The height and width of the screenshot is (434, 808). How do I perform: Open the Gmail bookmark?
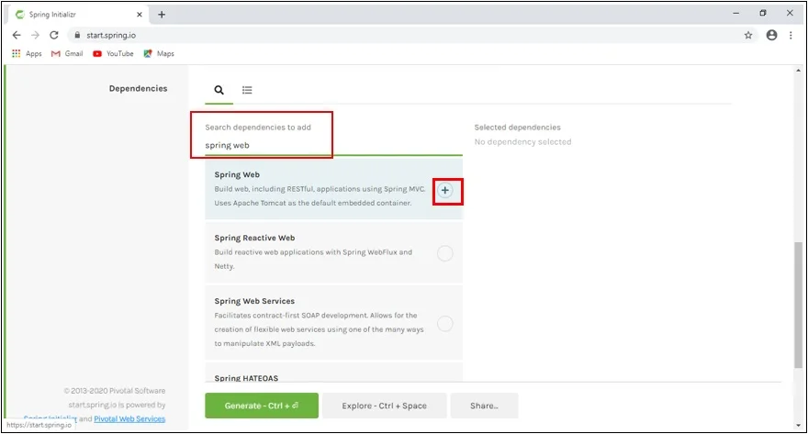[67, 53]
